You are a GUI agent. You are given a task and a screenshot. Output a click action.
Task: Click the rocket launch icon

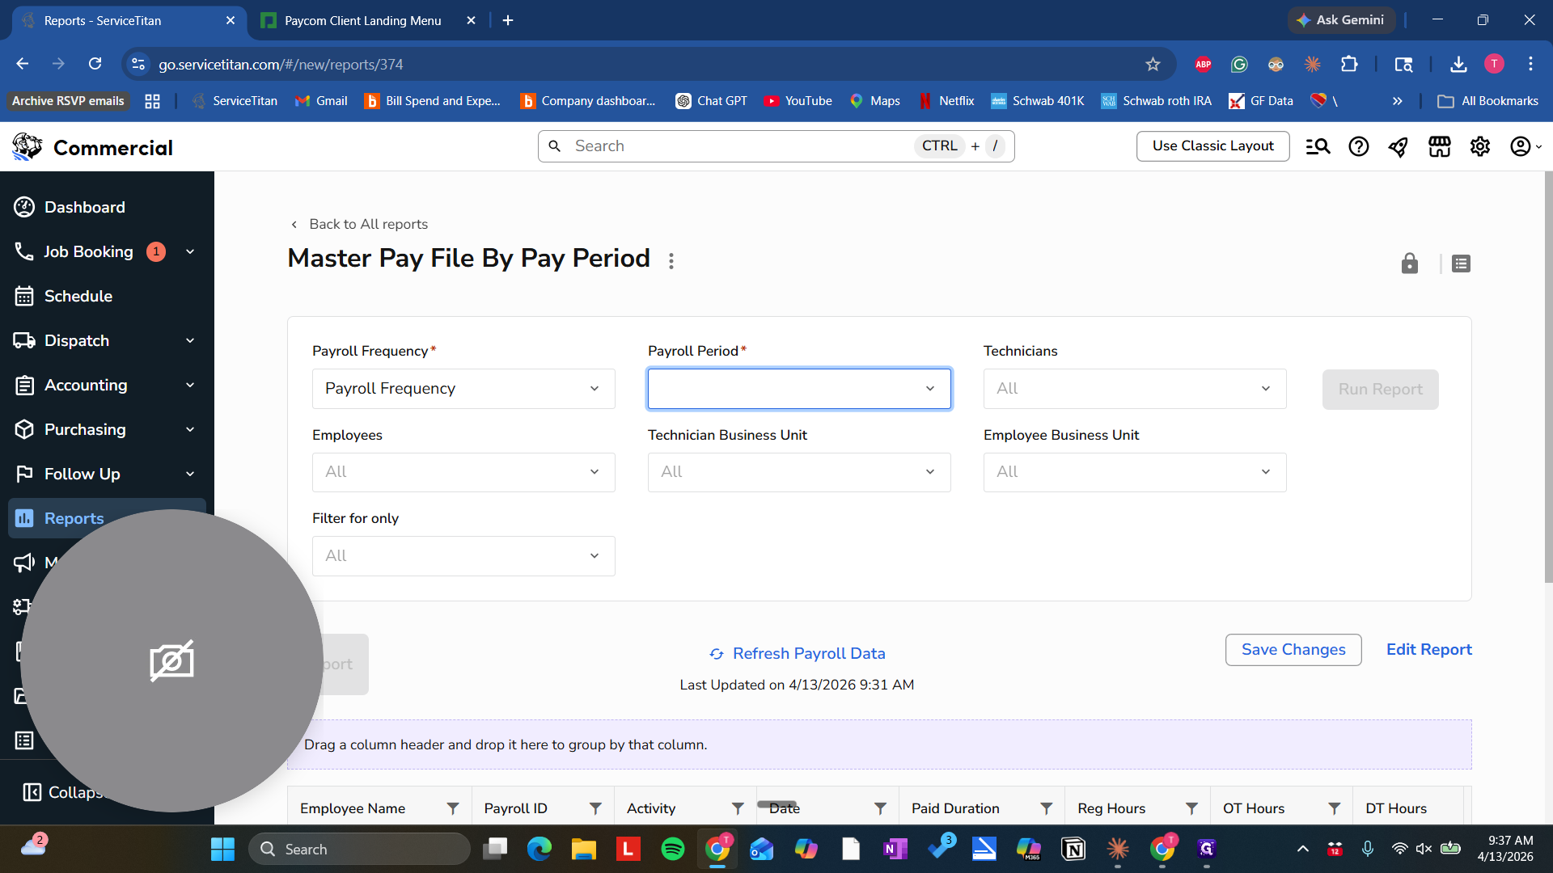[x=1398, y=146]
